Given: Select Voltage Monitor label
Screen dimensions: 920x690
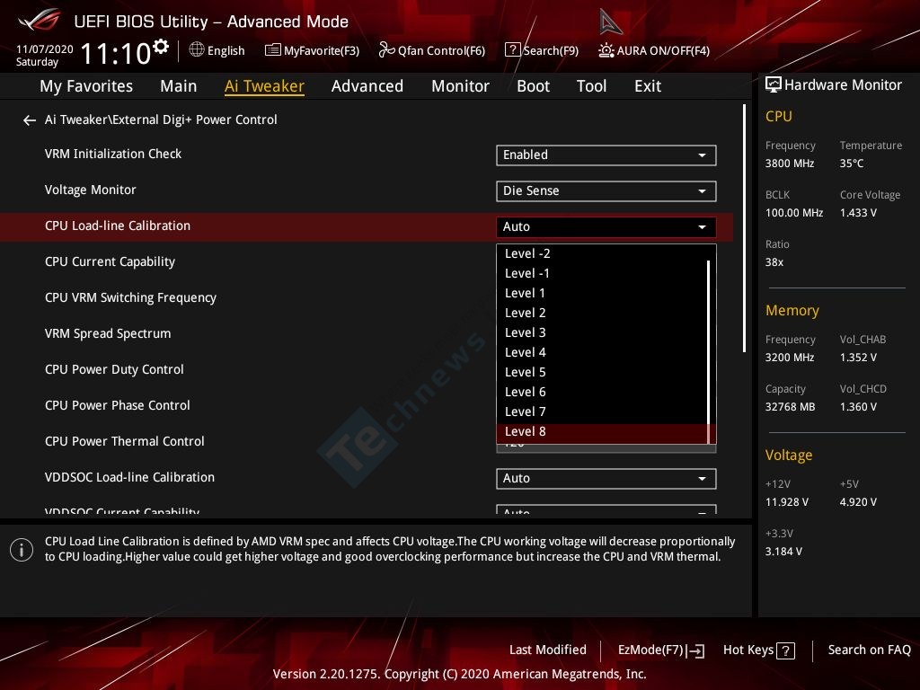Looking at the screenshot, I should point(91,190).
